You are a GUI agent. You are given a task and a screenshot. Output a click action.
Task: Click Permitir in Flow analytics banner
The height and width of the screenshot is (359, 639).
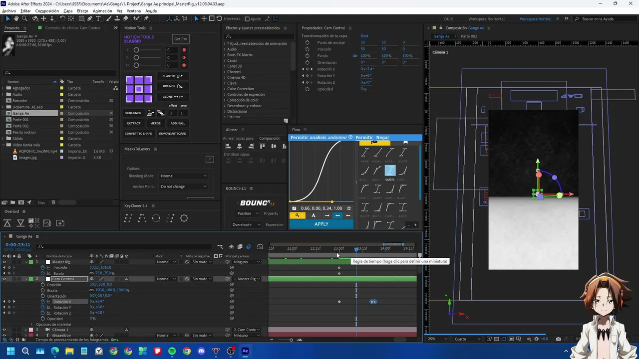coord(364,138)
